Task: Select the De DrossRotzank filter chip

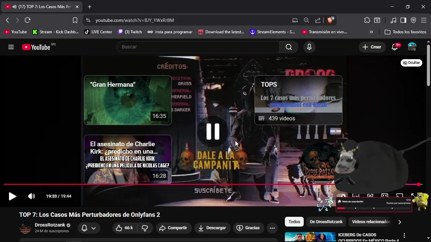Action: pyautogui.click(x=326, y=221)
